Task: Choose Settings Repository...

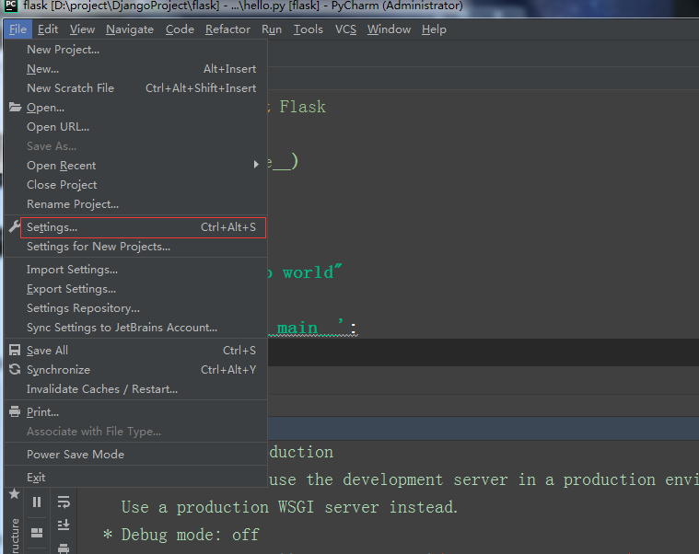Action: pyautogui.click(x=135, y=308)
